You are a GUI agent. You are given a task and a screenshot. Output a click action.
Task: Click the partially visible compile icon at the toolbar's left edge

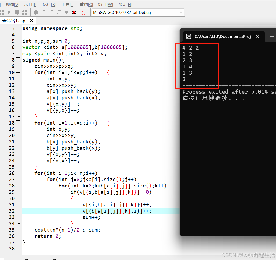click(2, 12)
